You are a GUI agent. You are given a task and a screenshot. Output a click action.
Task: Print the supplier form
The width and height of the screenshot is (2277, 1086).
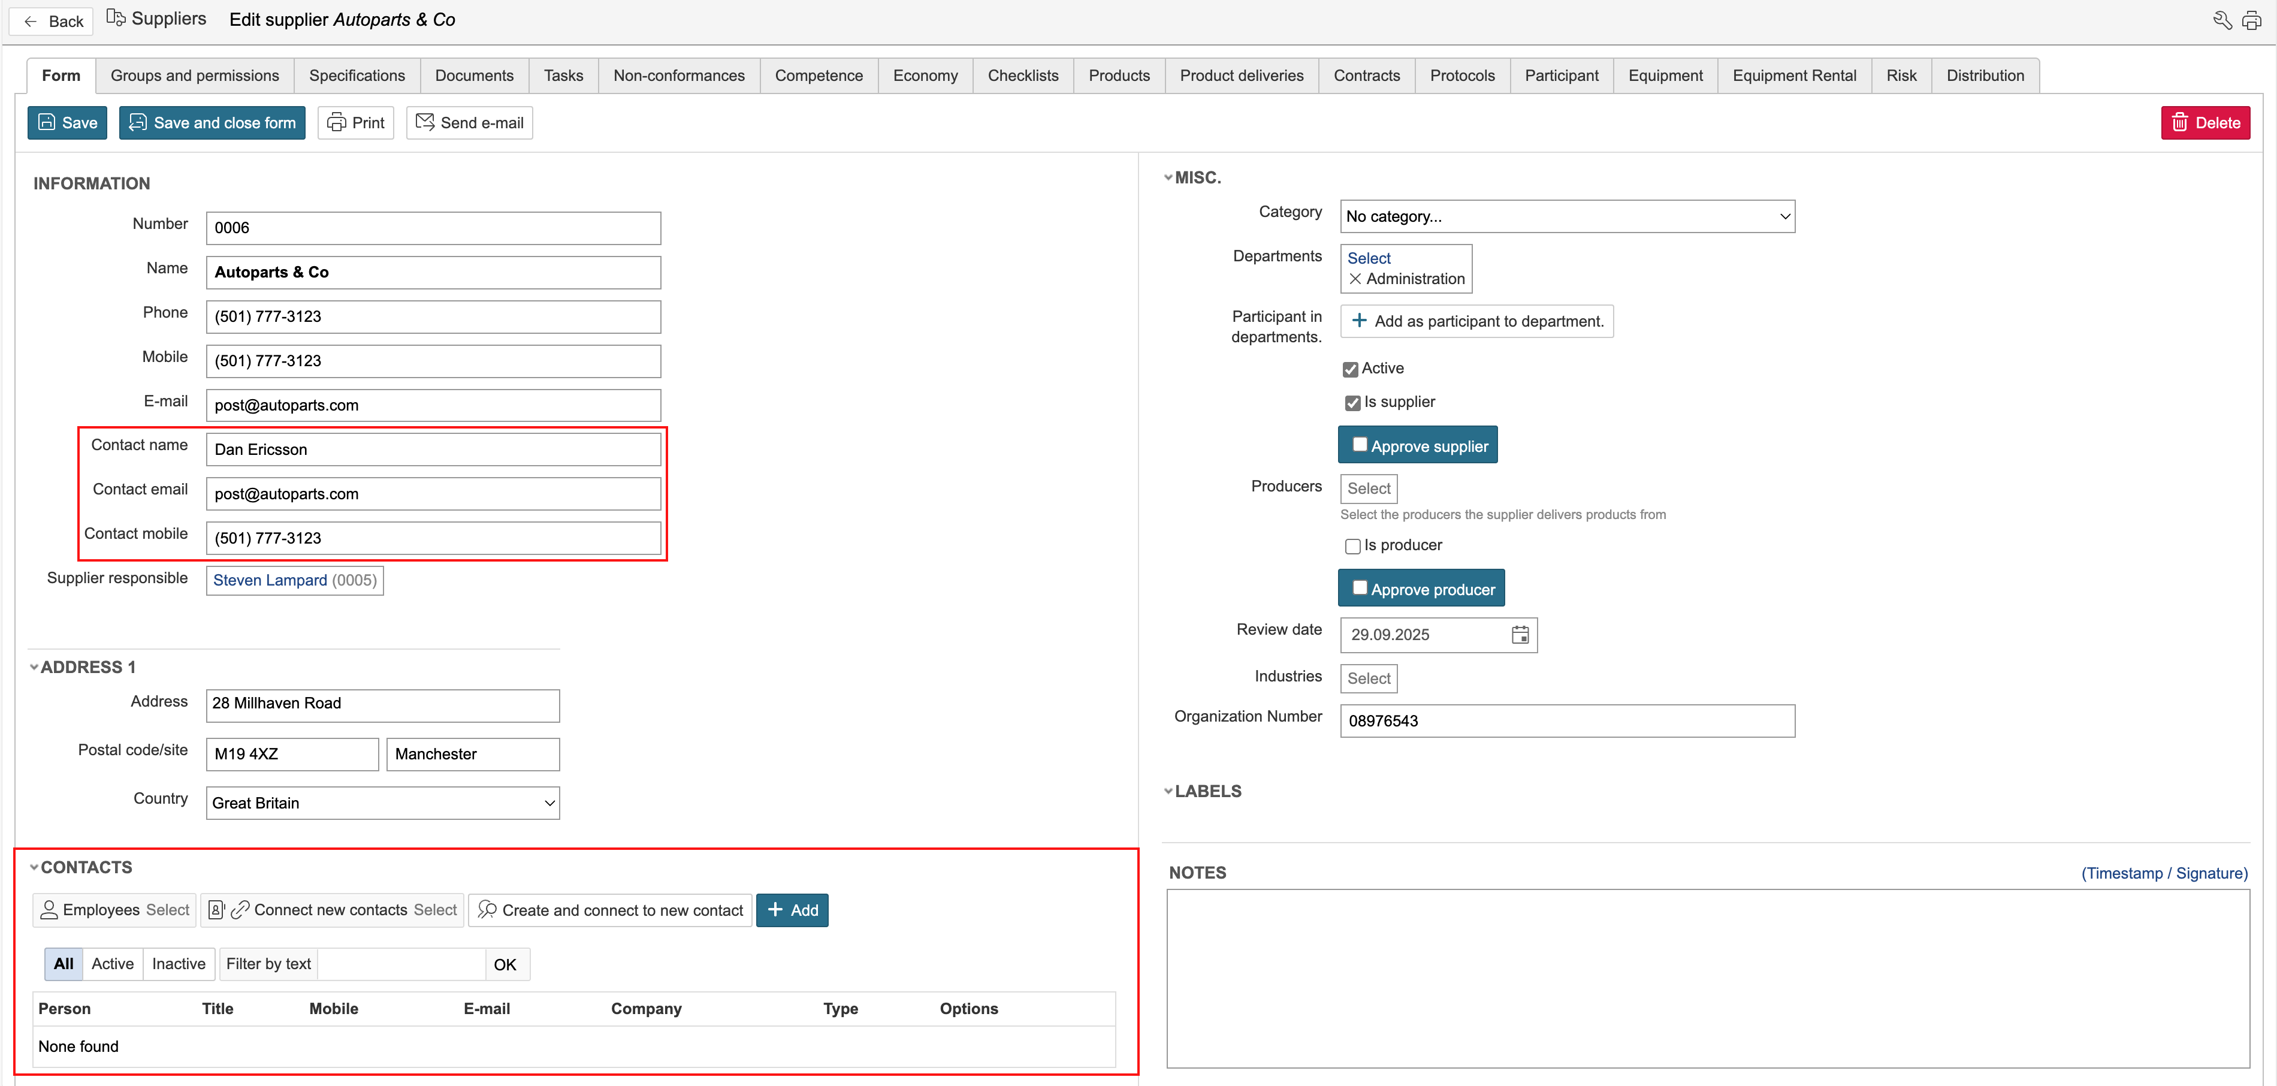click(355, 123)
